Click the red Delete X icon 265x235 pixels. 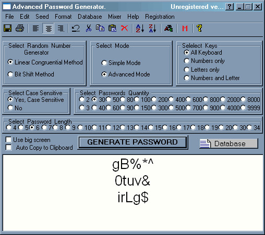(x=125, y=28)
